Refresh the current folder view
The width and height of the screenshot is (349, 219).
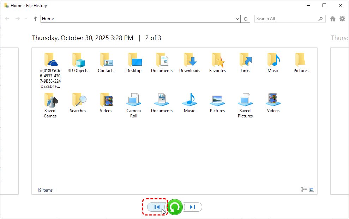tap(246, 19)
